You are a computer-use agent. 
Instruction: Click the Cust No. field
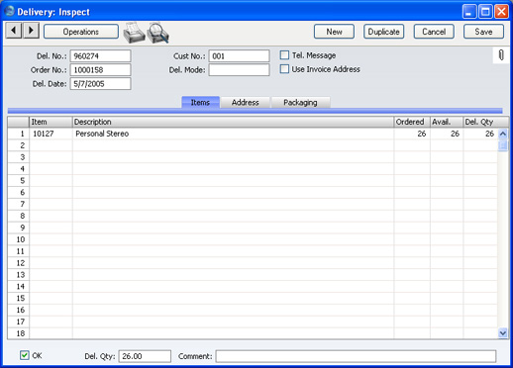point(239,56)
